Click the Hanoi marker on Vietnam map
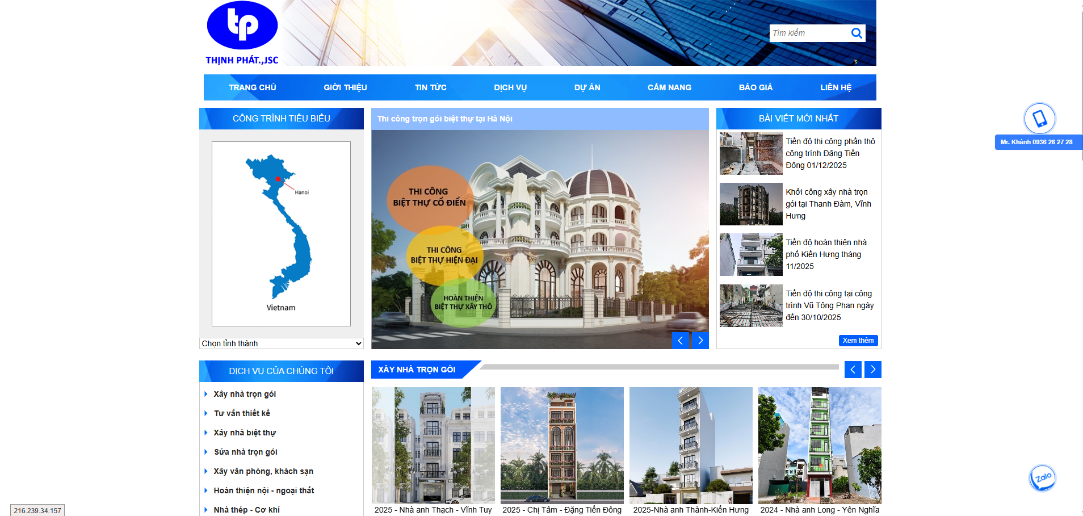Screen dimensions: 1083x516 pos(278,179)
